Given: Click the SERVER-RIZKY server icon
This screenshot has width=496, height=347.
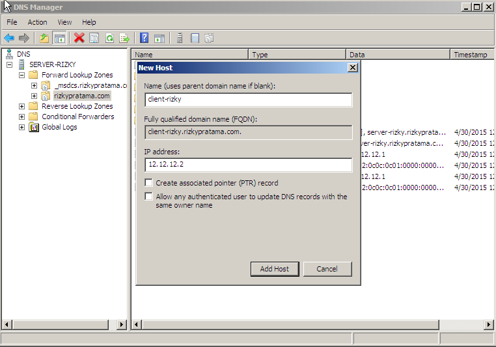Looking at the screenshot, I should click(21, 64).
